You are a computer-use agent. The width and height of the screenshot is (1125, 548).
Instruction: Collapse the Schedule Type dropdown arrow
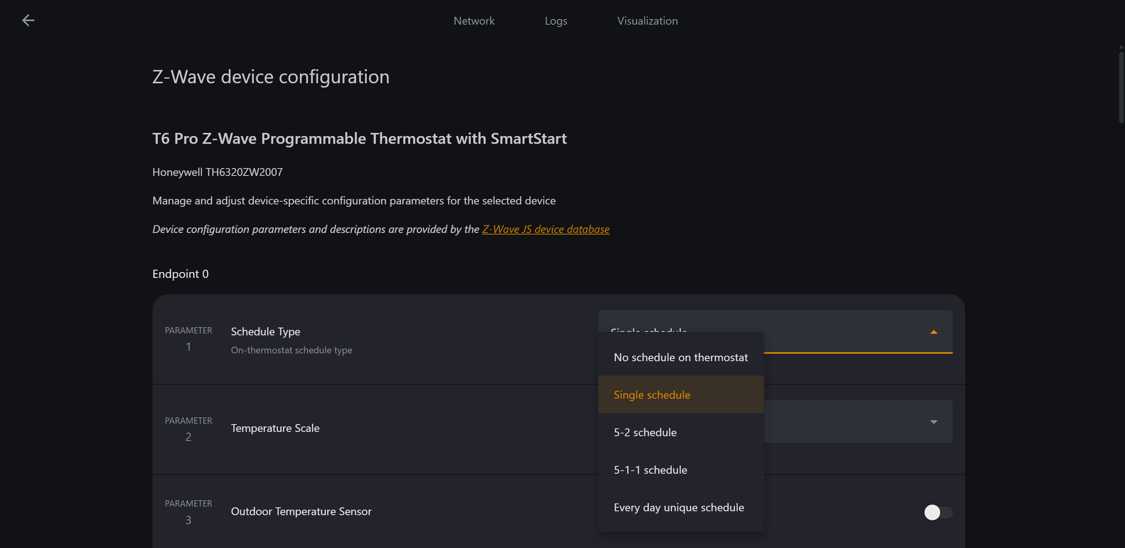click(933, 332)
